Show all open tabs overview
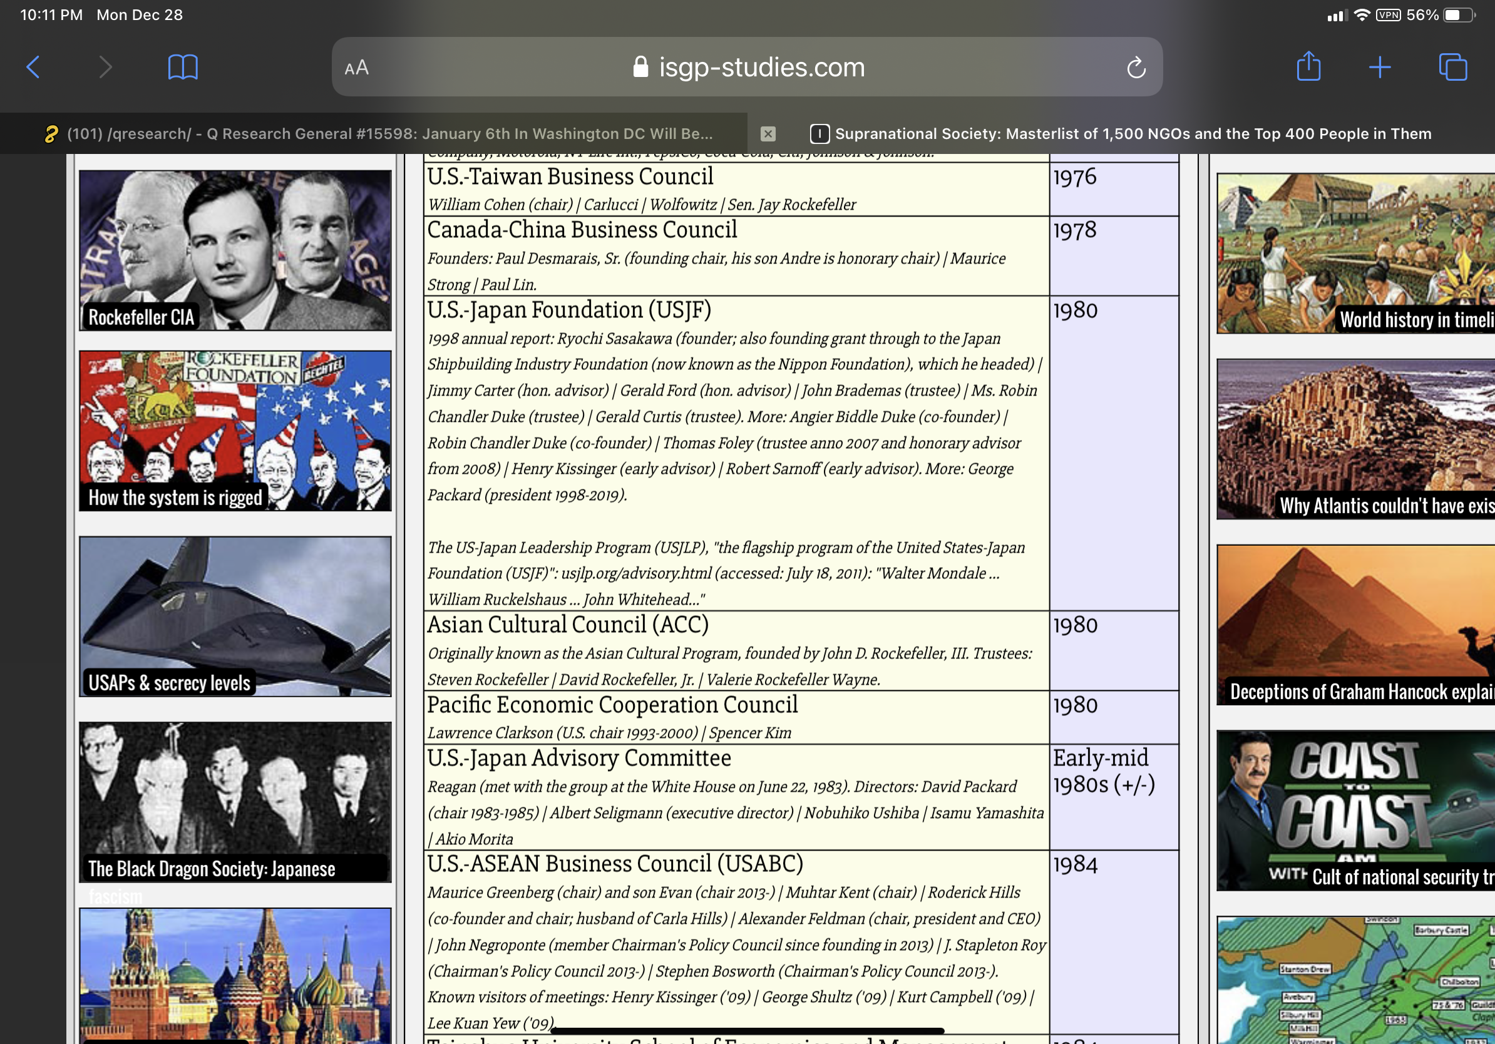The image size is (1495, 1044). [x=1452, y=67]
